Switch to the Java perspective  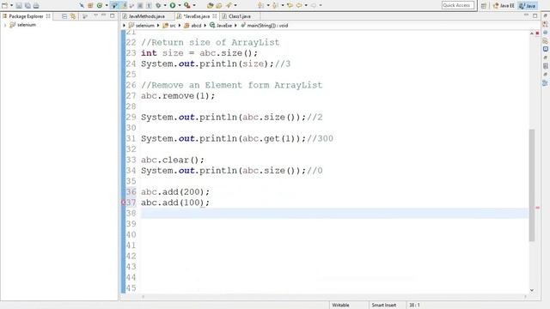[x=528, y=6]
